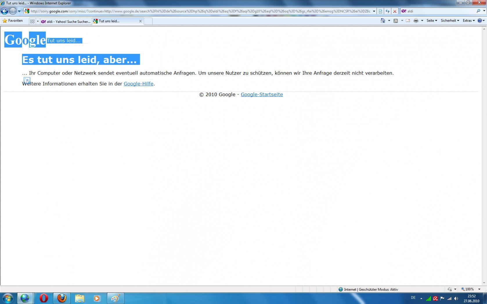Go back with the browser Back arrow

4,11
